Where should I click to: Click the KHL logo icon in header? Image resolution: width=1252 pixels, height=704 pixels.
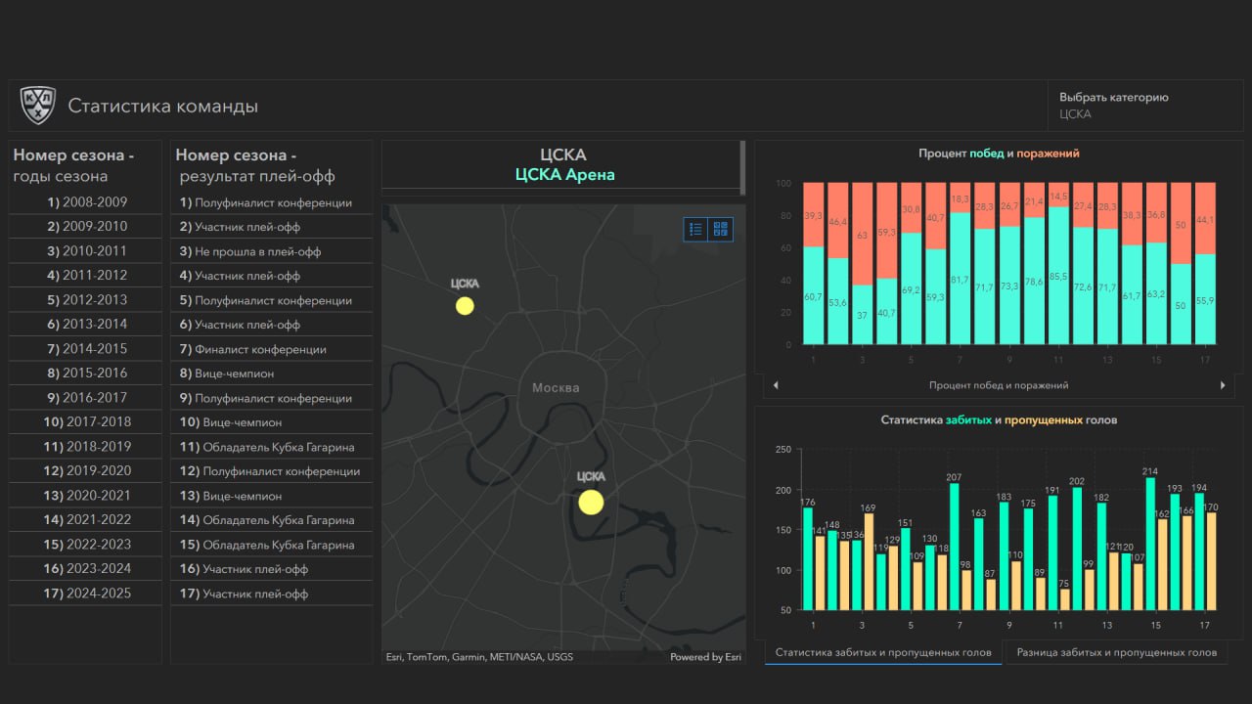[38, 106]
